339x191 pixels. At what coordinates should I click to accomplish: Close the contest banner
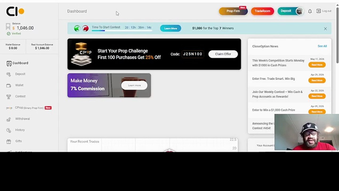(x=325, y=29)
